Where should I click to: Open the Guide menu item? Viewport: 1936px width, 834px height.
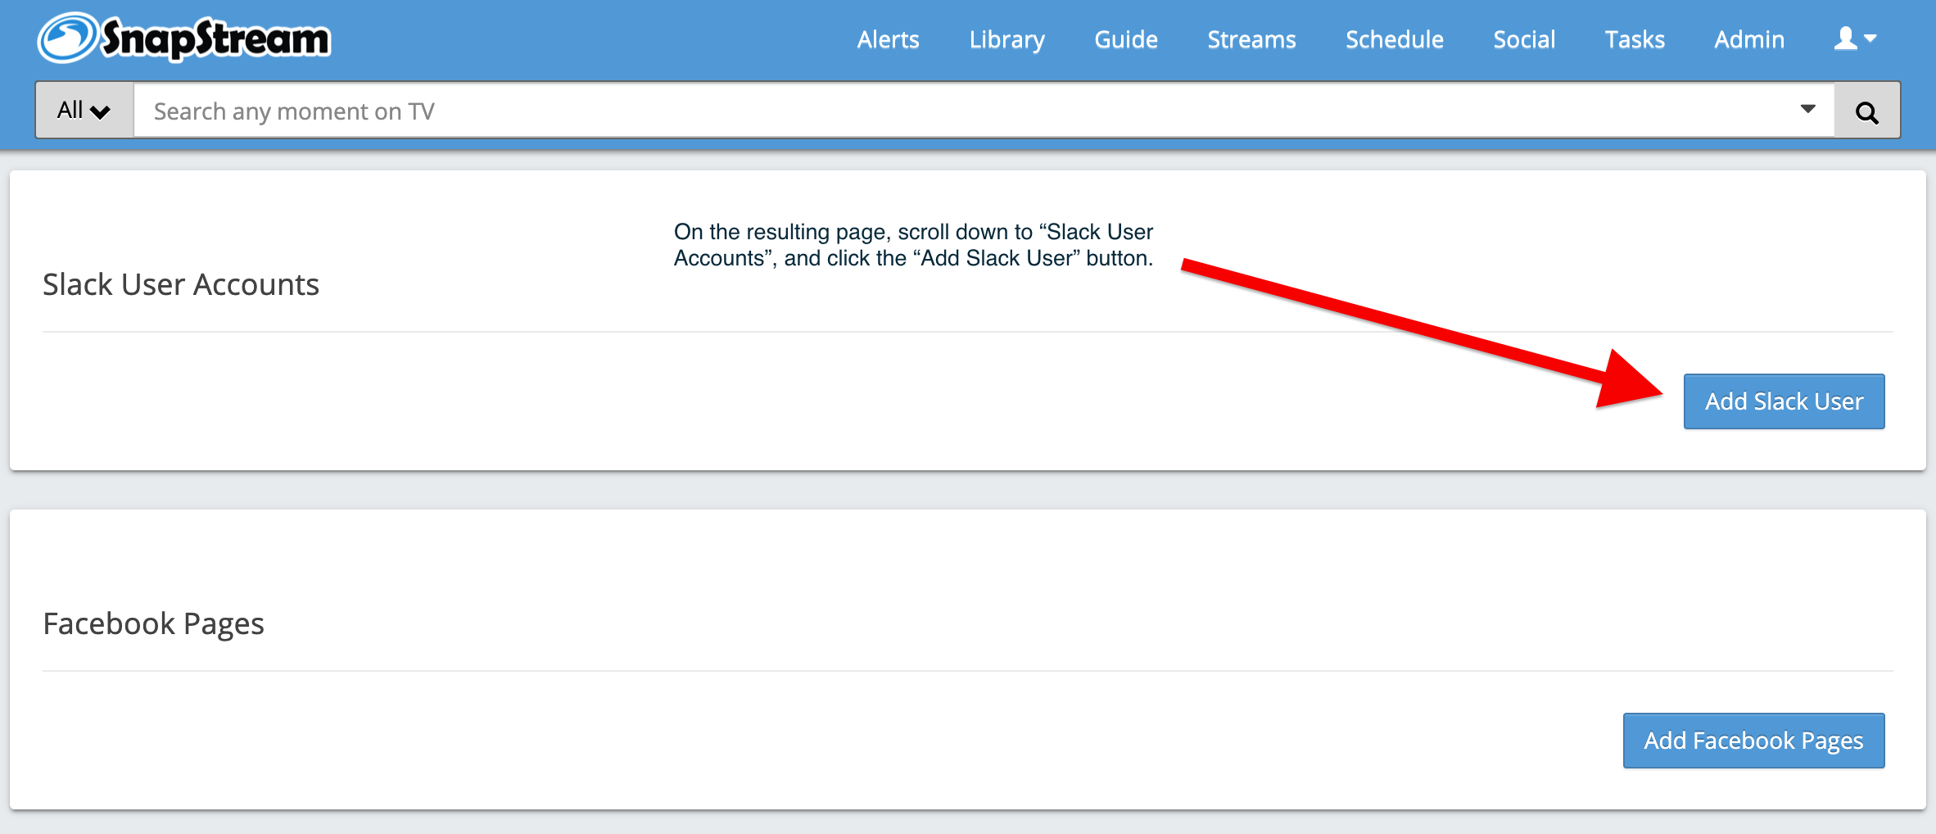coord(1126,39)
